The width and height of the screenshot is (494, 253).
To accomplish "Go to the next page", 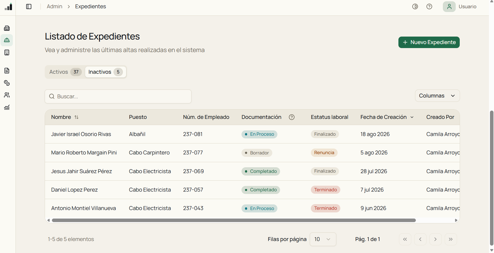I will (x=435, y=239).
